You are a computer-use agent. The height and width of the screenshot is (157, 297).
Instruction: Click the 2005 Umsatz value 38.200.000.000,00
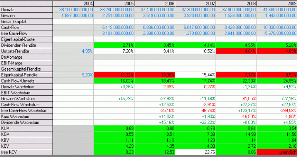(x=114, y=10)
